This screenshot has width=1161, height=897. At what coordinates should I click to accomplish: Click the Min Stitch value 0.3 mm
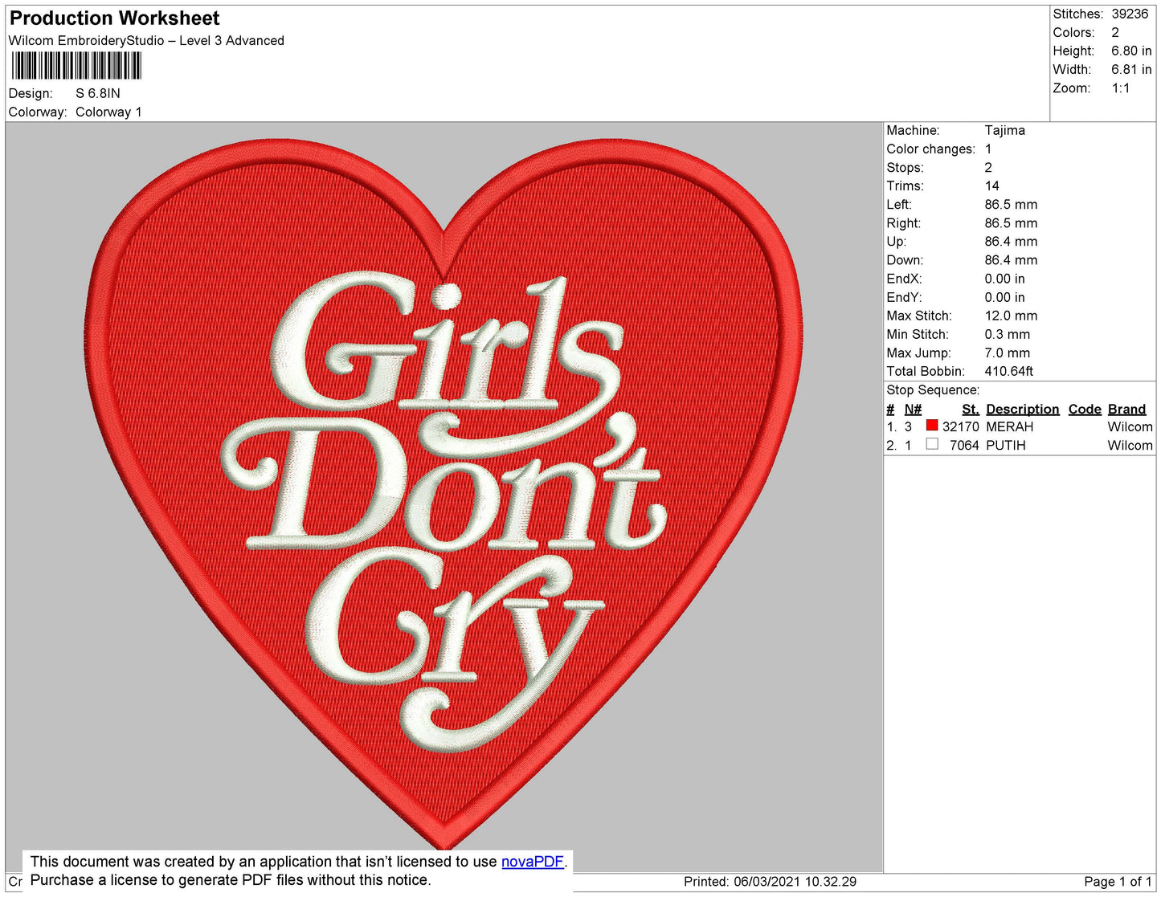coord(1007,334)
